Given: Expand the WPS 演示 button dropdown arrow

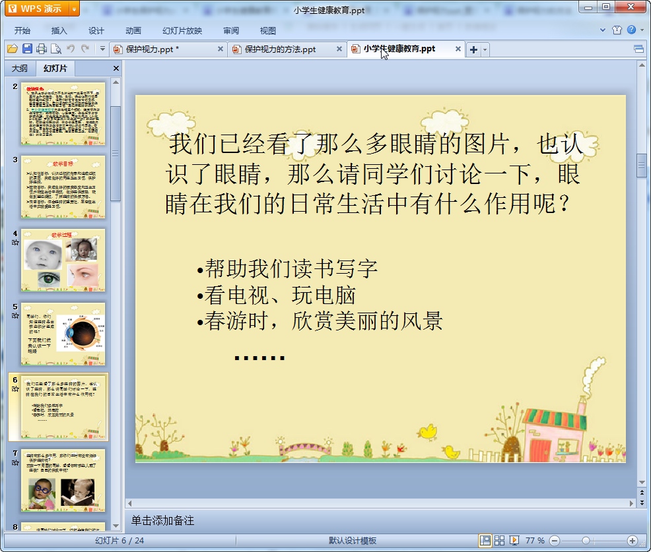Looking at the screenshot, I should (x=75, y=9).
